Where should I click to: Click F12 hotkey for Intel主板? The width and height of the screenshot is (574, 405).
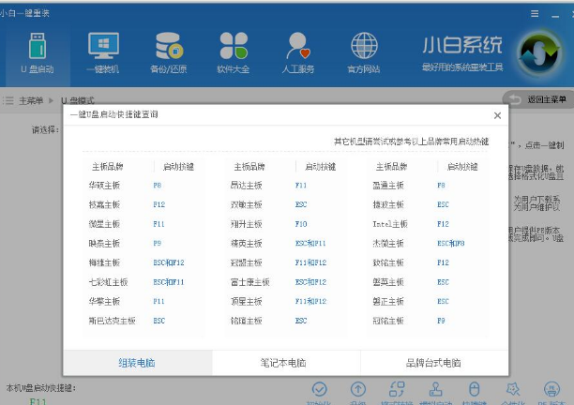[x=443, y=224]
